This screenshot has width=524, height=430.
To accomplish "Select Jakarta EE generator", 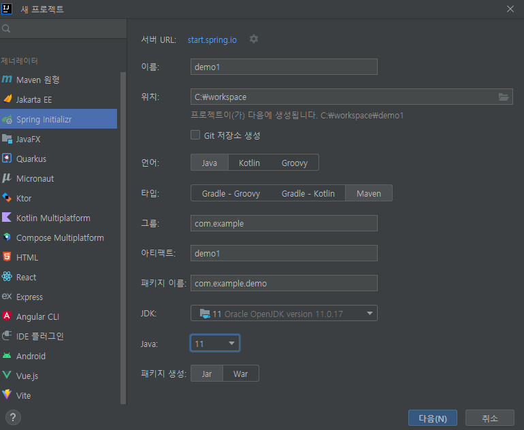I will click(59, 99).
